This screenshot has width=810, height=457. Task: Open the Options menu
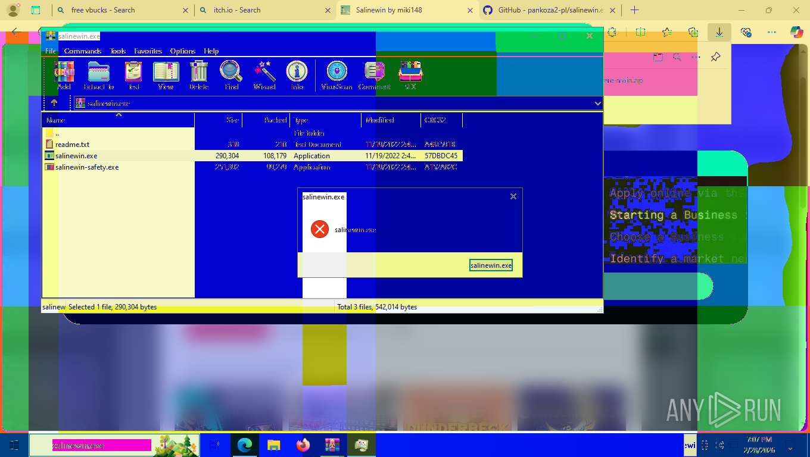[183, 51]
